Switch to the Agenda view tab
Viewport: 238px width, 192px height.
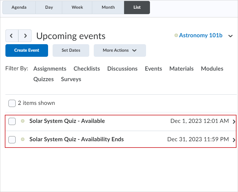pos(19,8)
